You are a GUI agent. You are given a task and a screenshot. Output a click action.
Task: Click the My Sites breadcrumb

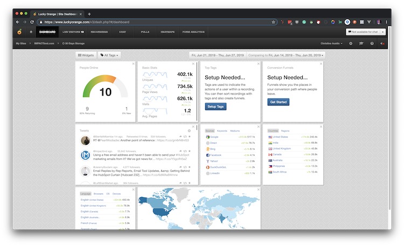[21, 44]
